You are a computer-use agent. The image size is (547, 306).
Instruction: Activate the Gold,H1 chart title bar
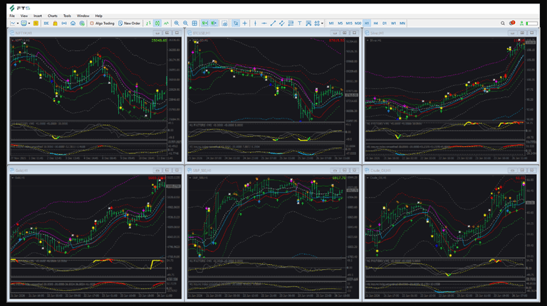click(x=95, y=170)
